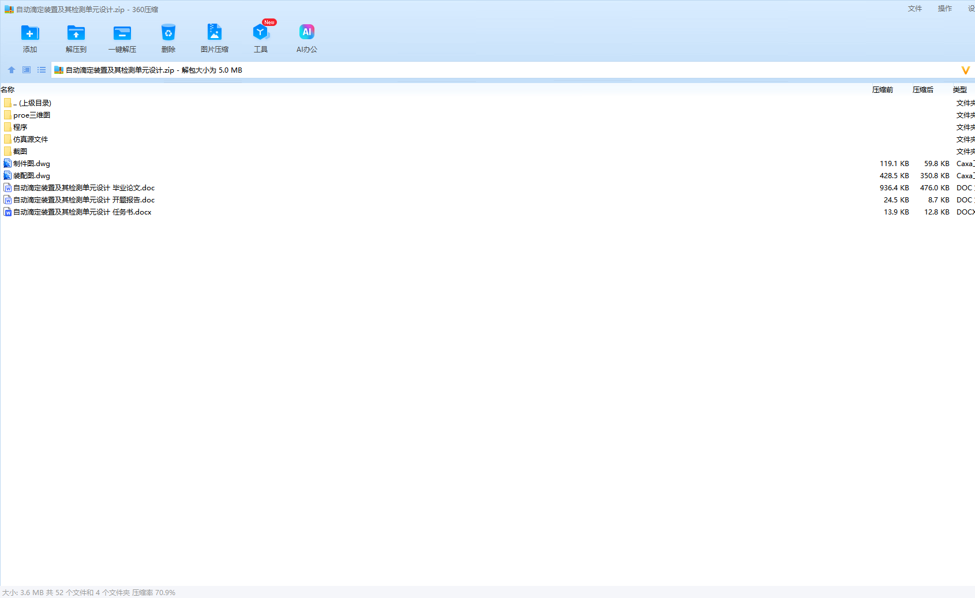Sort by the 压缩前 column header

click(883, 90)
